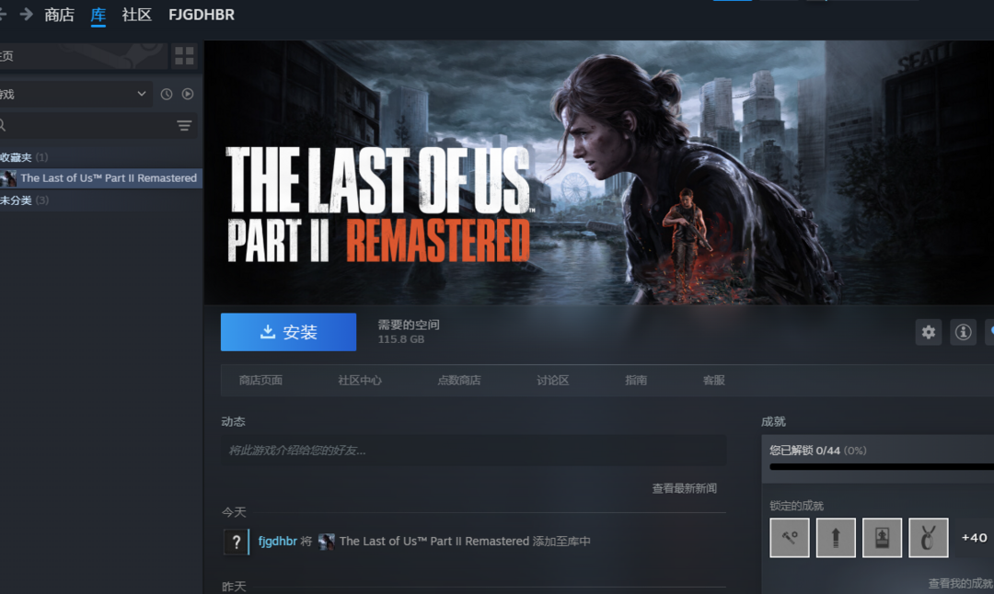994x594 pixels.
Task: Select the up-arrow locked achievement icon
Action: (x=836, y=538)
